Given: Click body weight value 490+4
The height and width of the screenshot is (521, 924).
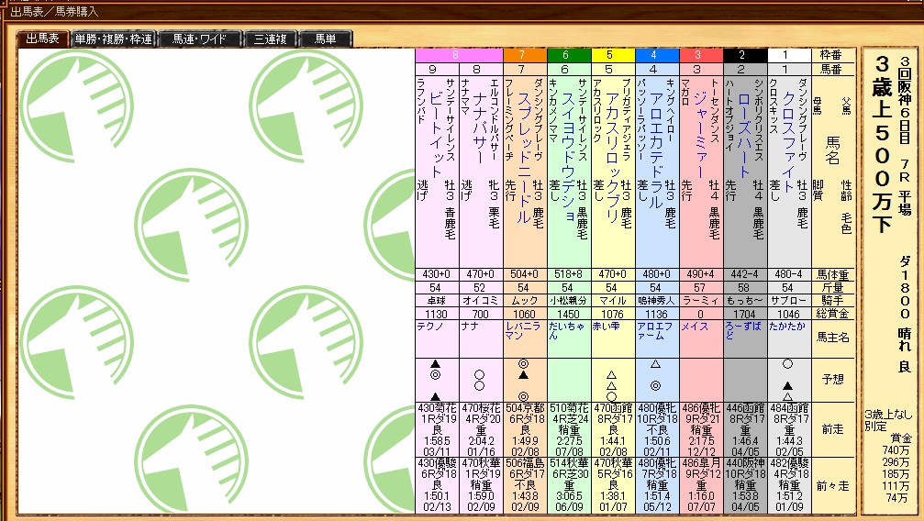Looking at the screenshot, I should 701,274.
